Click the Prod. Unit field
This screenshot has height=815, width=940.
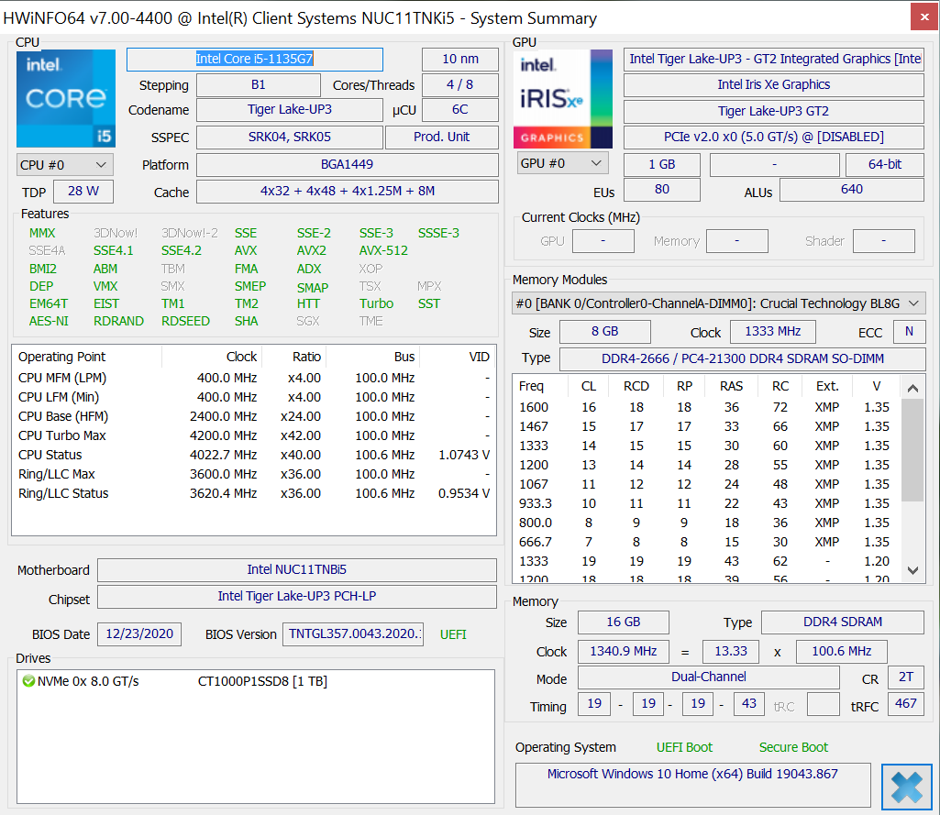(x=442, y=138)
